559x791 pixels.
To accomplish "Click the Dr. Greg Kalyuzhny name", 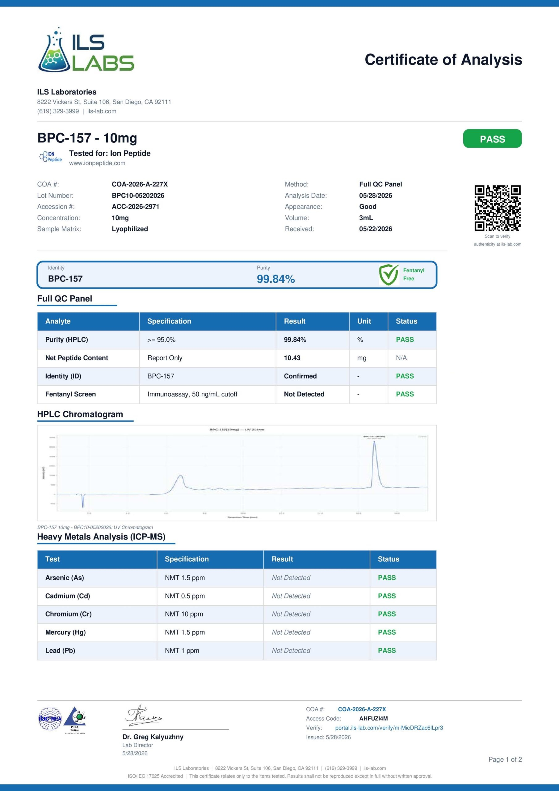I will (153, 737).
